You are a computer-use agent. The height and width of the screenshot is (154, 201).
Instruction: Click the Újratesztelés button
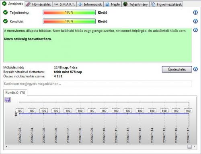(x=177, y=69)
